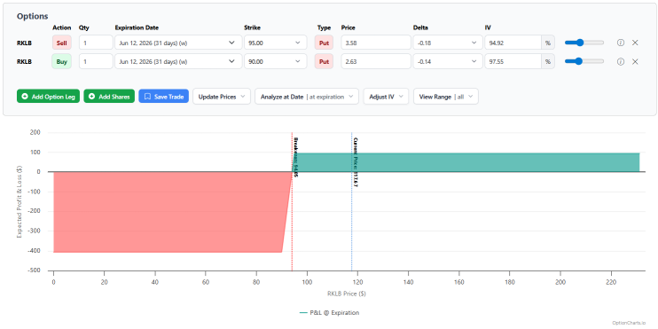Viewport: 658px width, 329px height.
Task: Toggle the Put type on the Sell row
Action: 324,43
